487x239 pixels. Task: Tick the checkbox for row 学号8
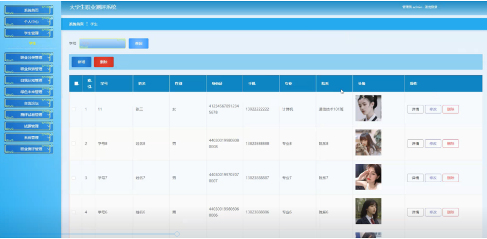(x=74, y=144)
